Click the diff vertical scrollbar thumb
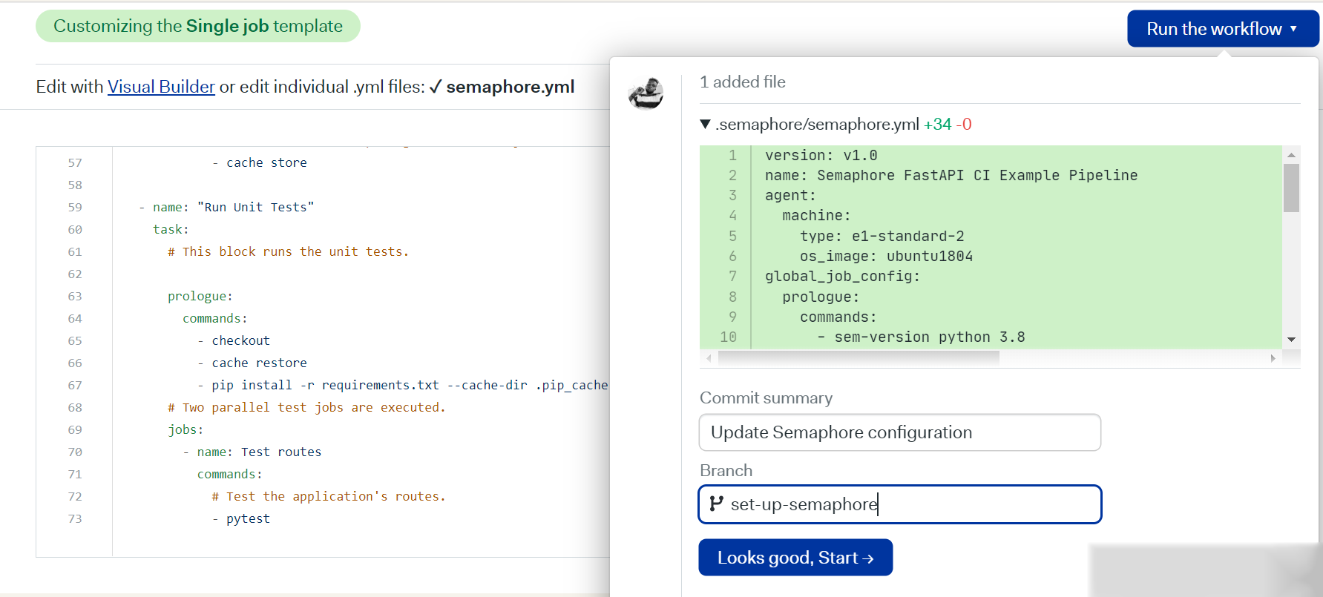The image size is (1323, 597). [x=1291, y=188]
